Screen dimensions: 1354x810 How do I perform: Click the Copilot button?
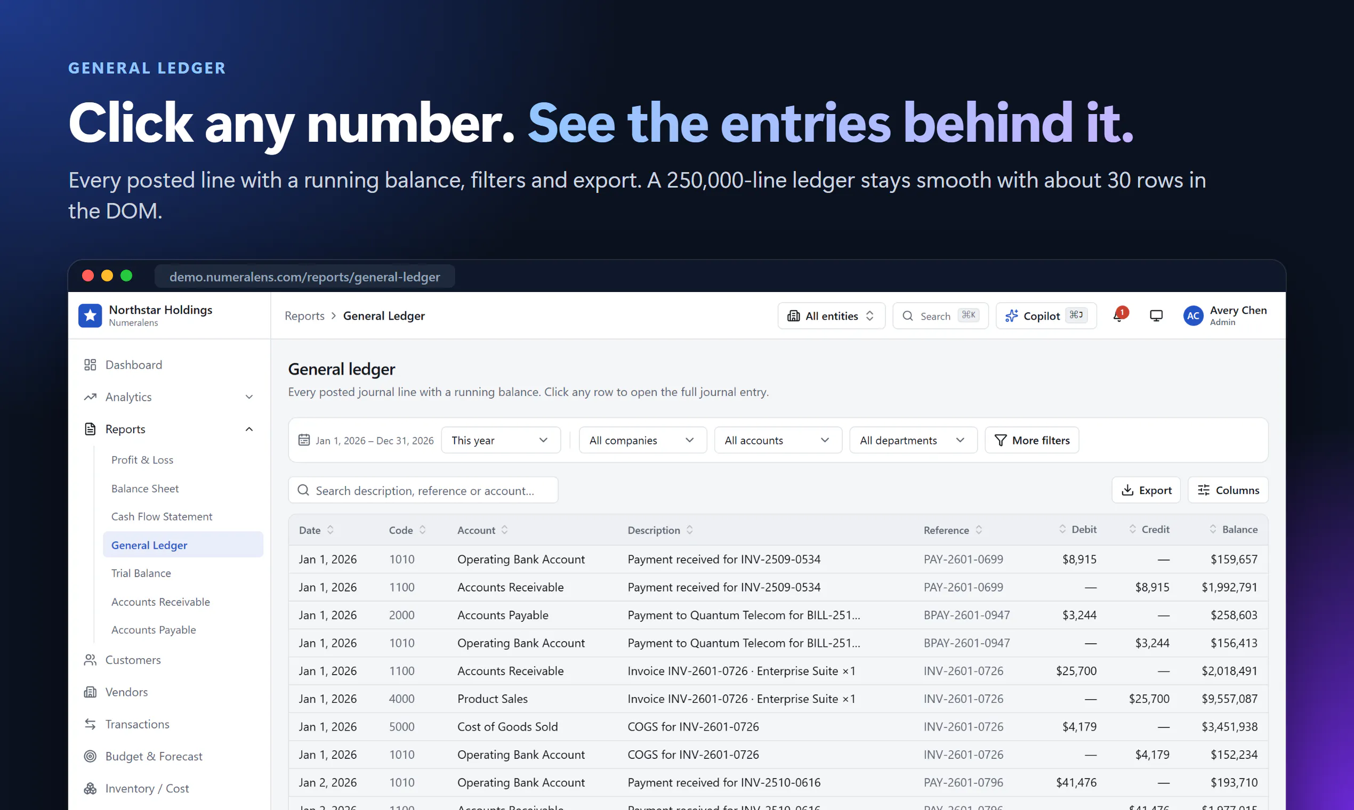click(1046, 315)
